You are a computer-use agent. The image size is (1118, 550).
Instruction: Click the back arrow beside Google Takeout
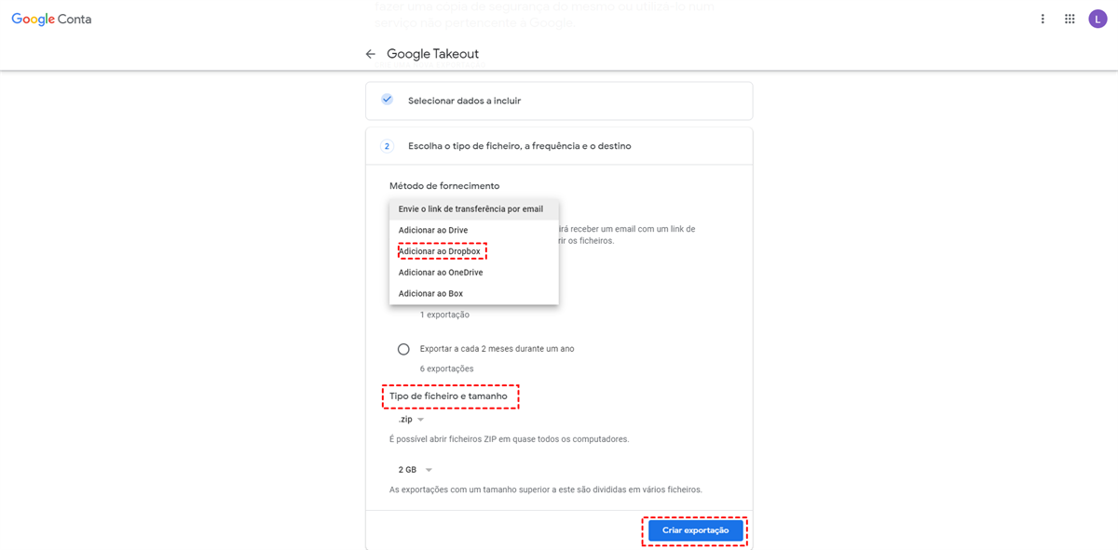[371, 54]
